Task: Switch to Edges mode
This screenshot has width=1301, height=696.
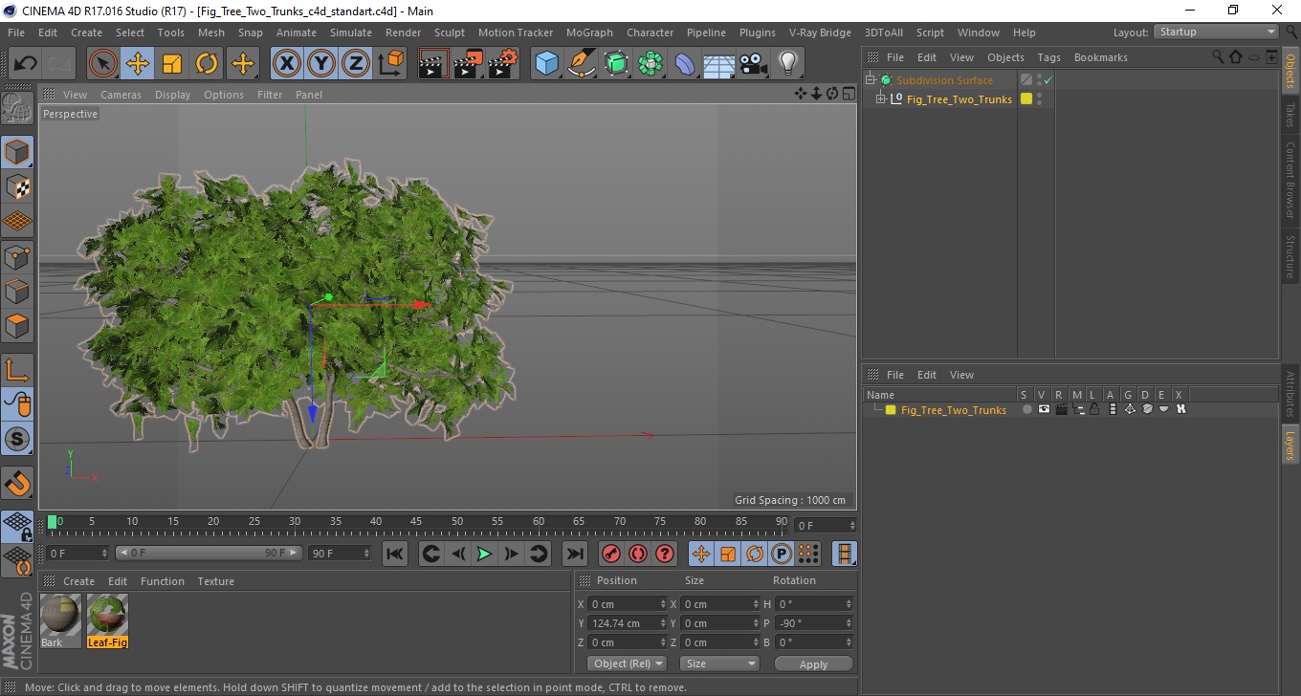Action: click(x=17, y=291)
